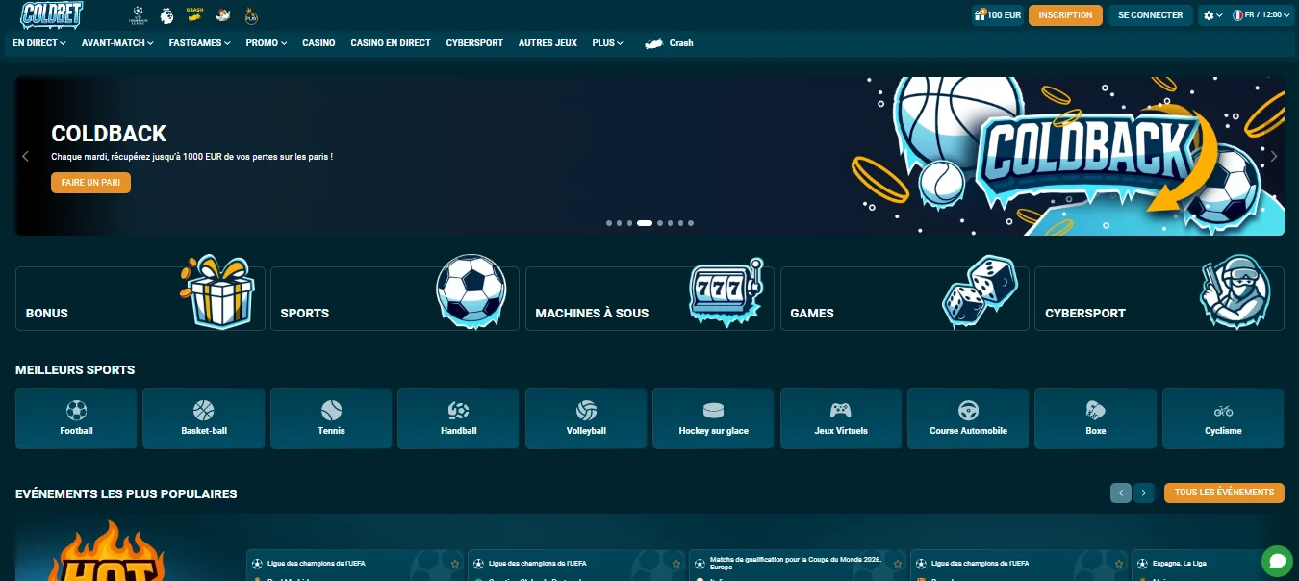The width and height of the screenshot is (1299, 581).
Task: Open the settings gear dropdown
Action: tap(1212, 15)
